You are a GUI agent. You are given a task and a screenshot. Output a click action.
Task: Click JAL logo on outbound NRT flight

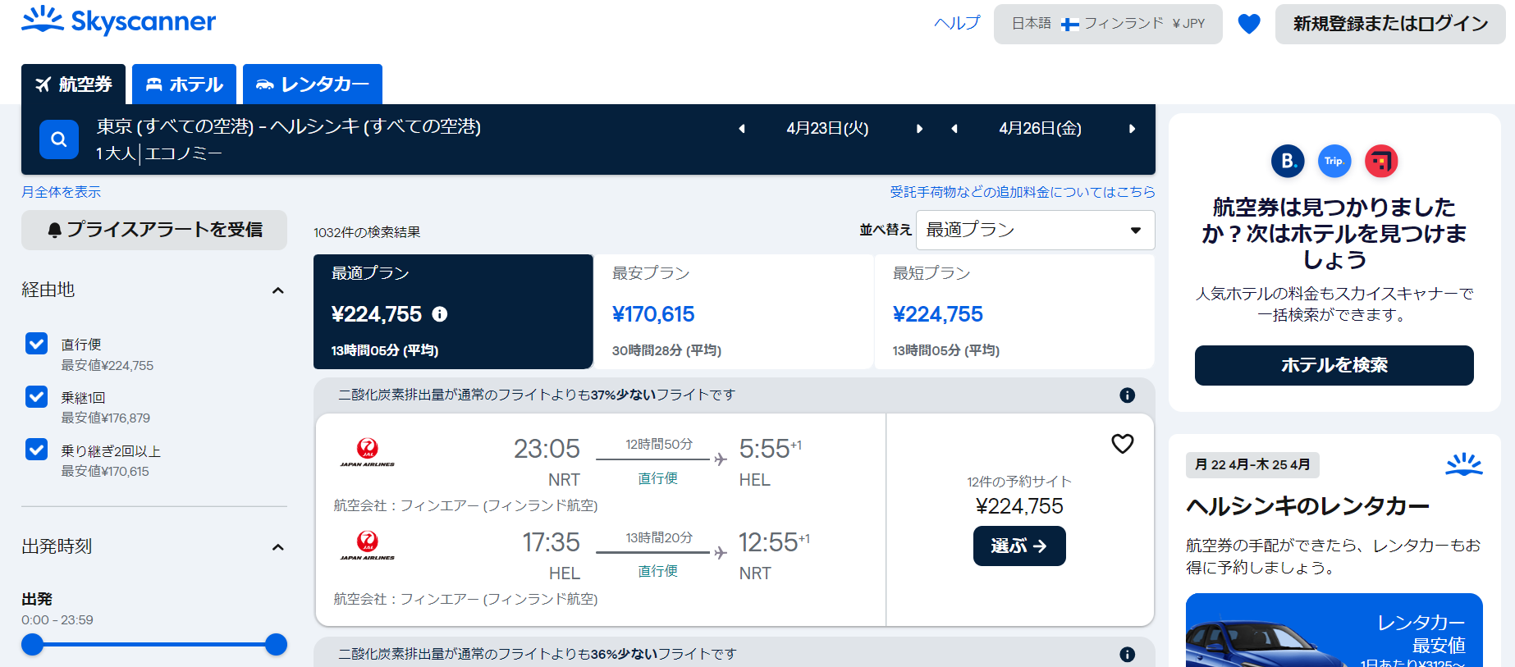[368, 452]
